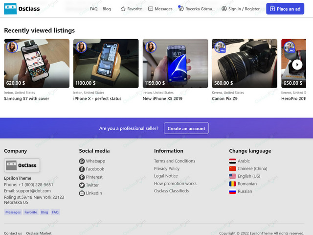Viewport: 313px width, 235px height.
Task: Click the LinkedIn icon
Action: coord(82,193)
